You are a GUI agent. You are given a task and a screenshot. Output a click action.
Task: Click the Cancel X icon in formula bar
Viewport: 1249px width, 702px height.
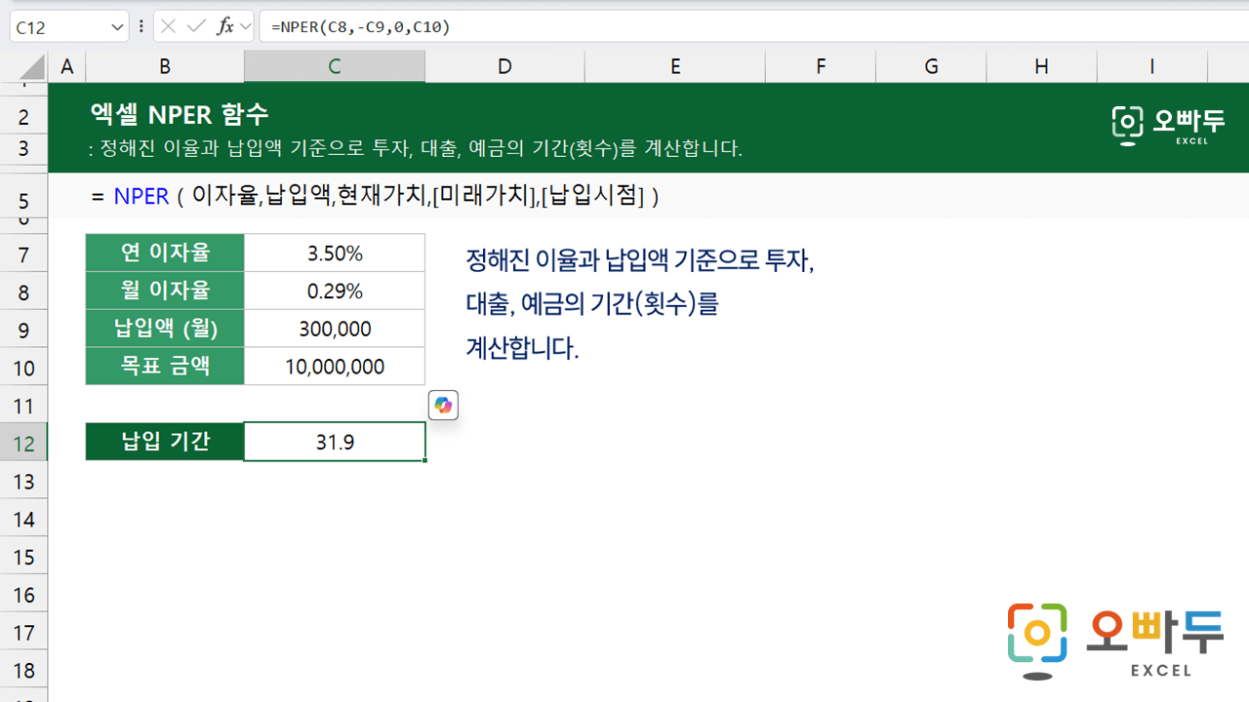(x=169, y=26)
